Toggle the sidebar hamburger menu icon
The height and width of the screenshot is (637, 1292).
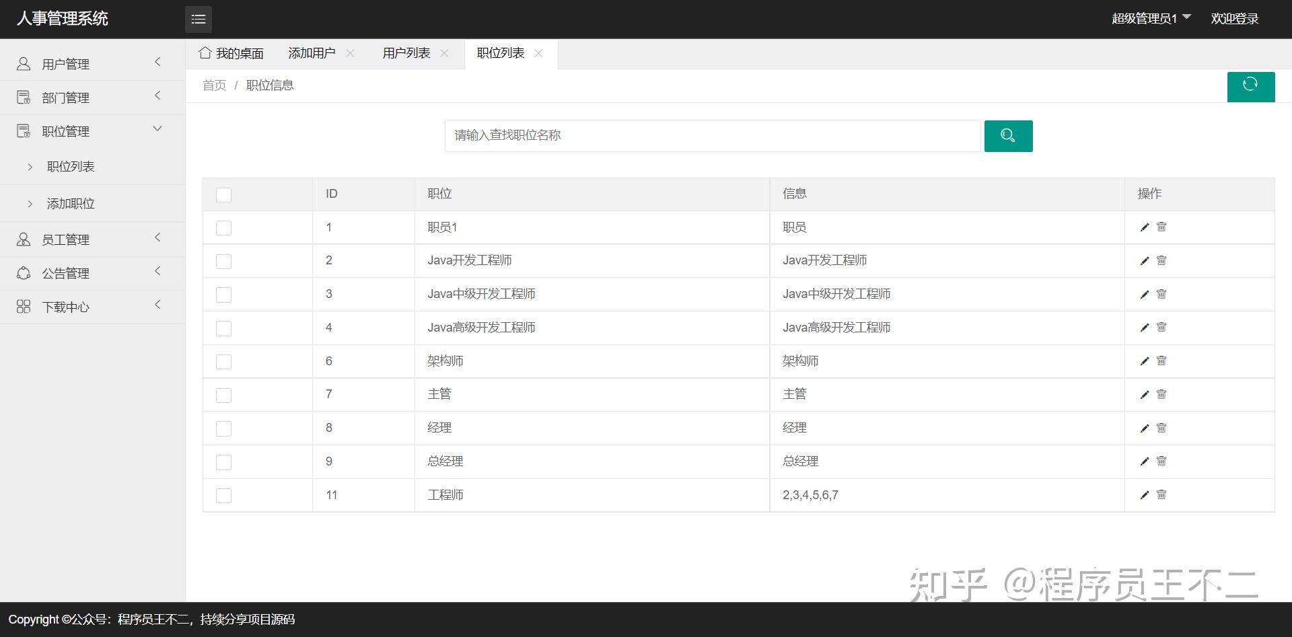pyautogui.click(x=198, y=19)
